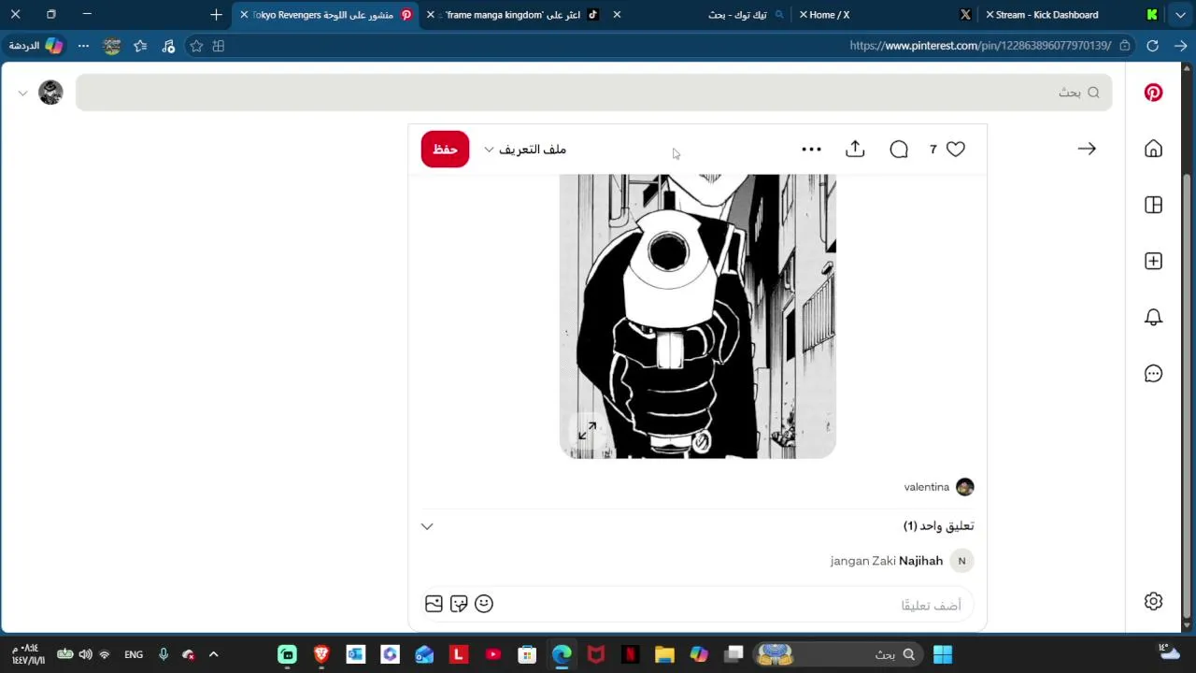
Task: Add a sticker to comment
Action: 459,604
